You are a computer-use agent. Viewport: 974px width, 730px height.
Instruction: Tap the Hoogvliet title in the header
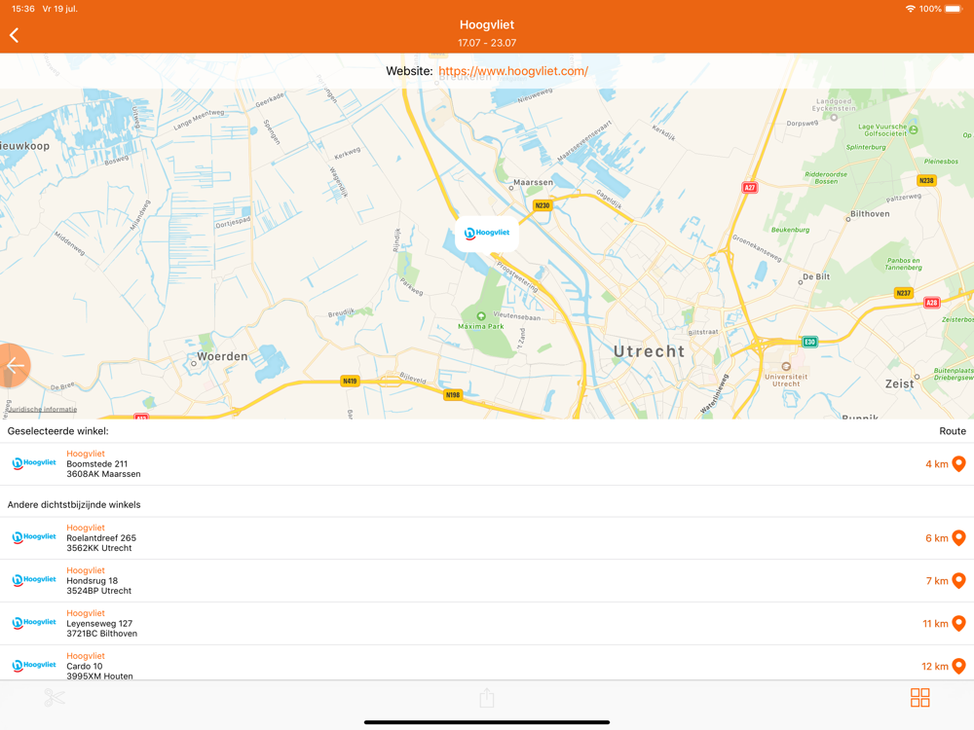point(487,25)
